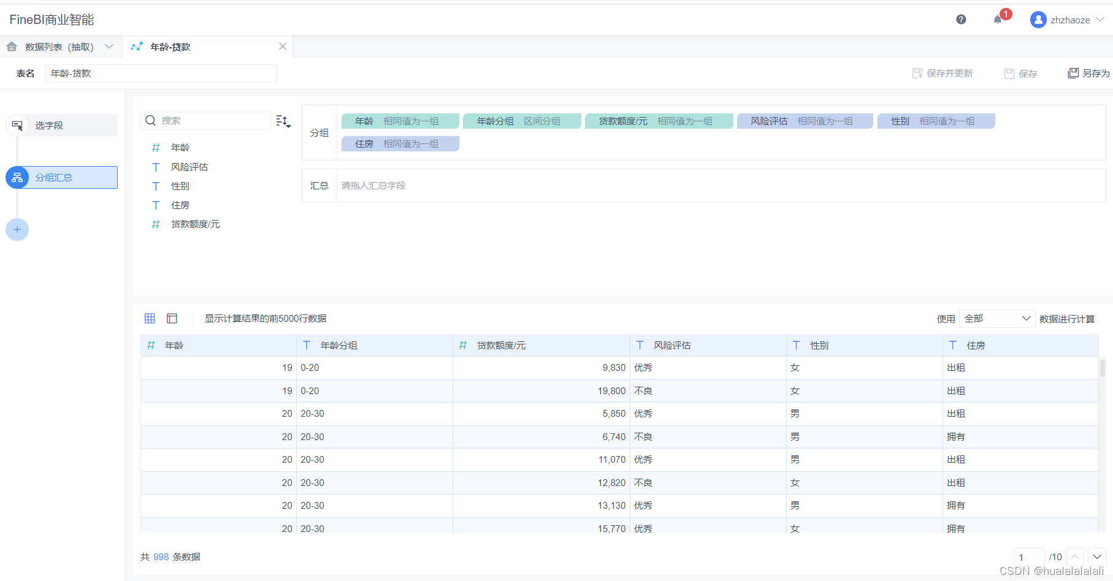Click the text type icon of 住房 column

click(x=952, y=346)
